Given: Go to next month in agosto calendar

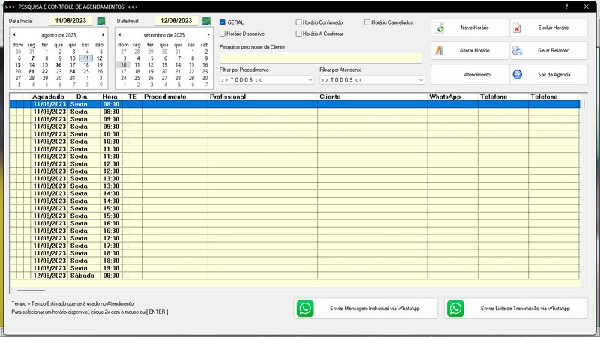Looking at the screenshot, I should 103,34.
